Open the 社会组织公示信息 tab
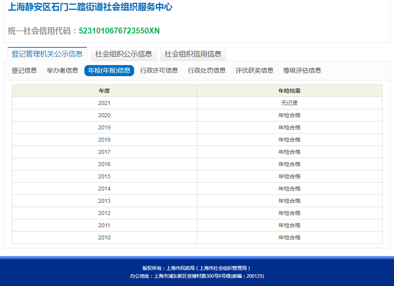 point(123,54)
